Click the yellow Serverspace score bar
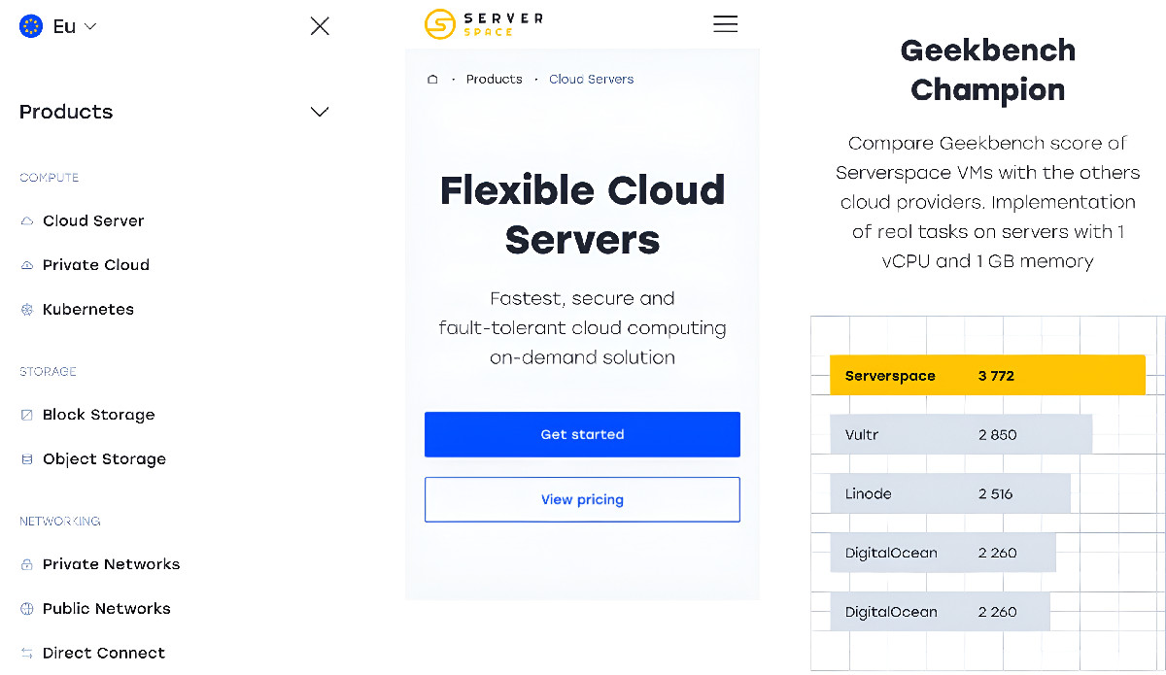This screenshot has width=1166, height=675. pyautogui.click(x=986, y=376)
